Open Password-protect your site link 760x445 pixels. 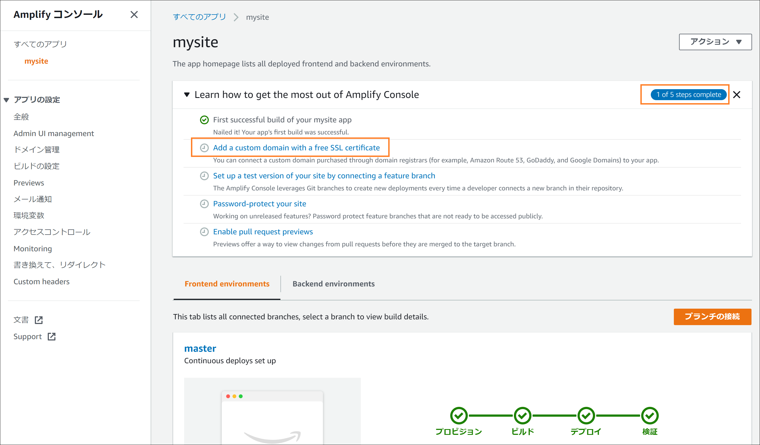260,204
